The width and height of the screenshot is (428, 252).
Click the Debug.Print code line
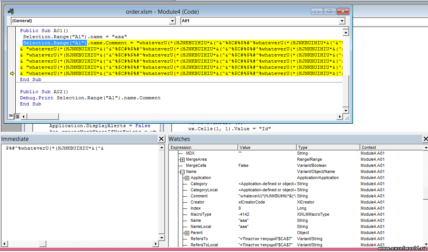pos(90,98)
